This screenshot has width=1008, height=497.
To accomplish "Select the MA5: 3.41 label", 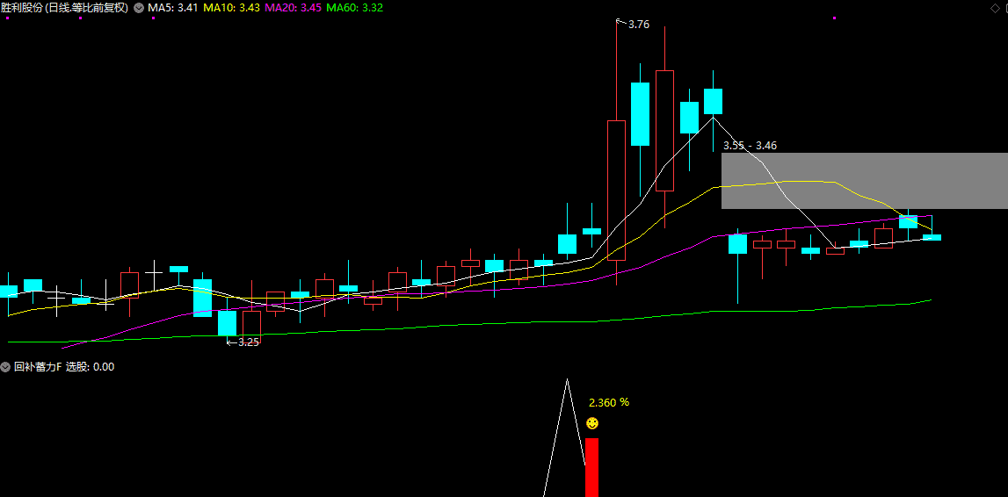I will 173,8.
